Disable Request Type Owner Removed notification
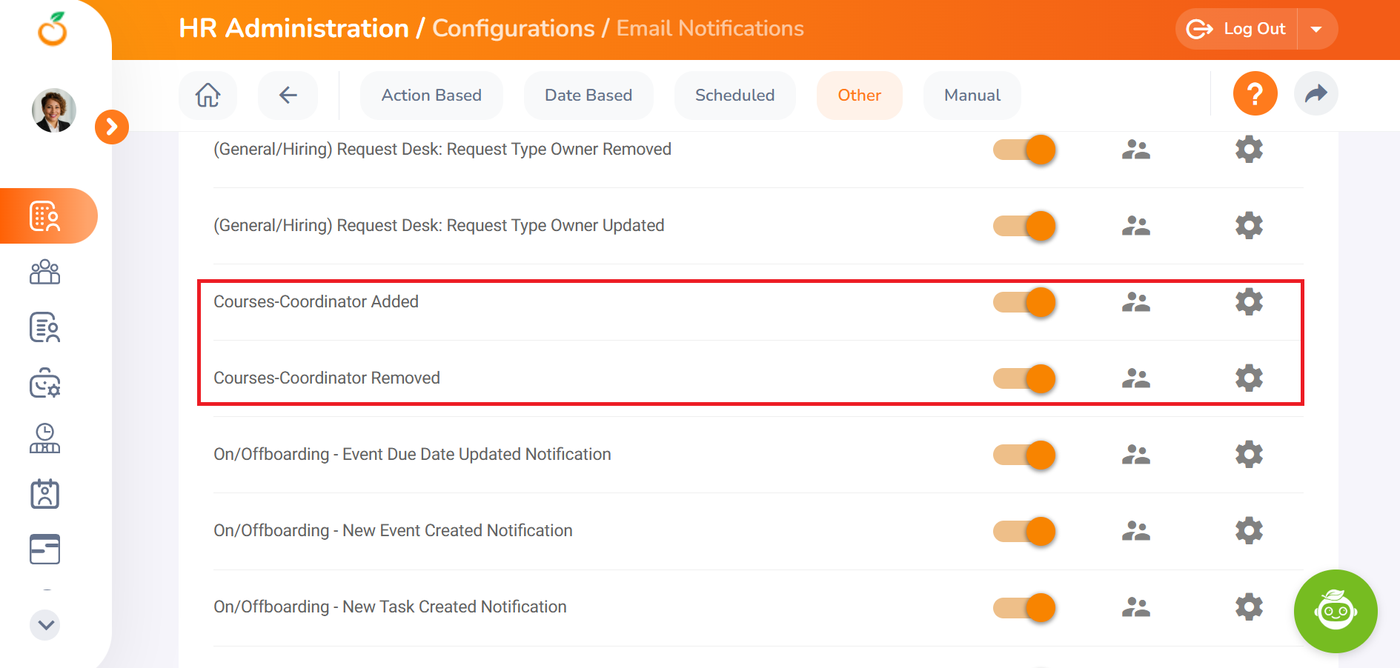The height and width of the screenshot is (668, 1400). (x=1024, y=150)
